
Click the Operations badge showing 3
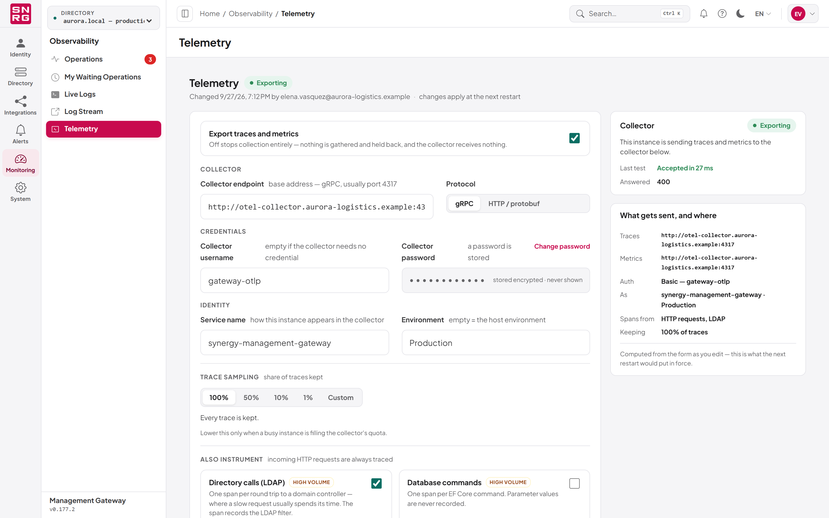click(x=150, y=59)
